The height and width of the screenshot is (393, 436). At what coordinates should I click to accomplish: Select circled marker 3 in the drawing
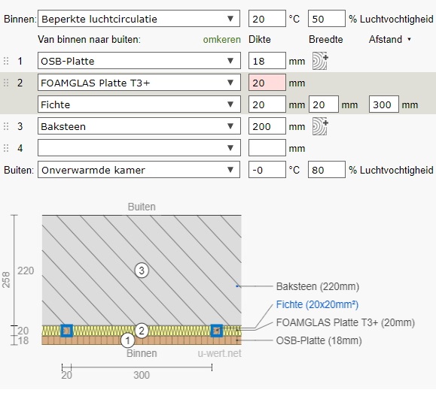pyautogui.click(x=142, y=271)
